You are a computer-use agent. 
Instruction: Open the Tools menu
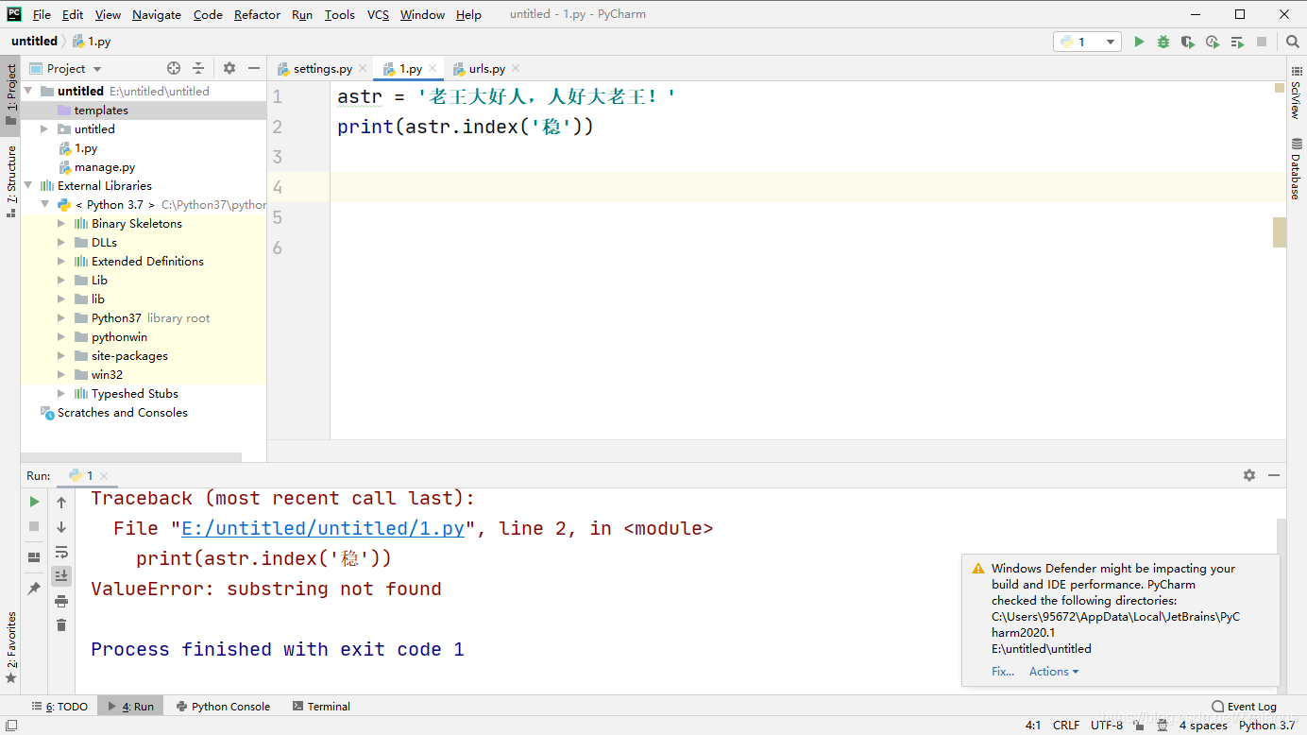(x=339, y=14)
